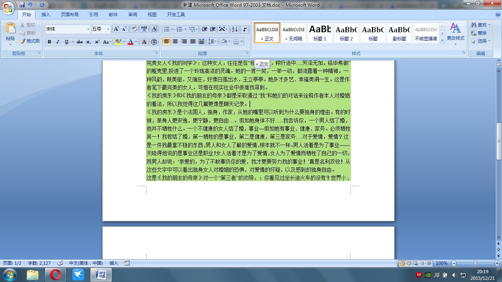Switch to Draft view

coord(429,263)
